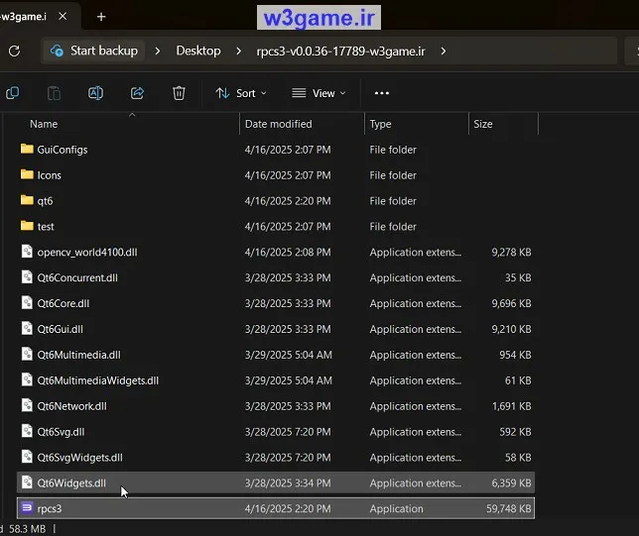Sort by the Date modified column header
This screenshot has height=536, width=639.
[x=279, y=124]
